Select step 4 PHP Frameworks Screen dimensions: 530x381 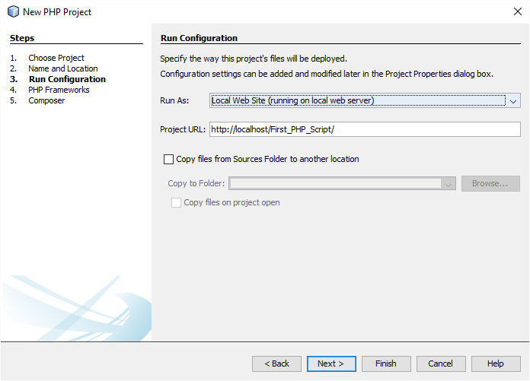pyautogui.click(x=59, y=90)
